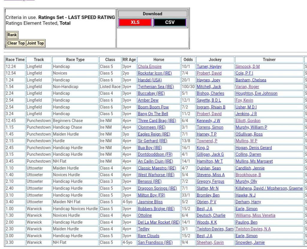Open trainer Varian, Roger link
Image resolution: width=307 pixels, height=249 pixels.
[x=247, y=87]
